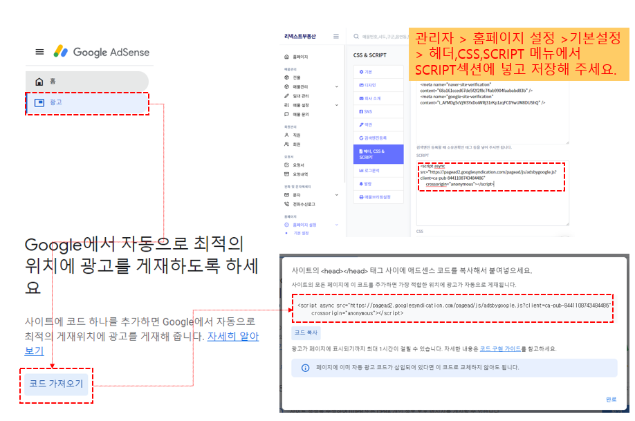
Task: Click the admin search magnifier icon
Action: click(356, 37)
